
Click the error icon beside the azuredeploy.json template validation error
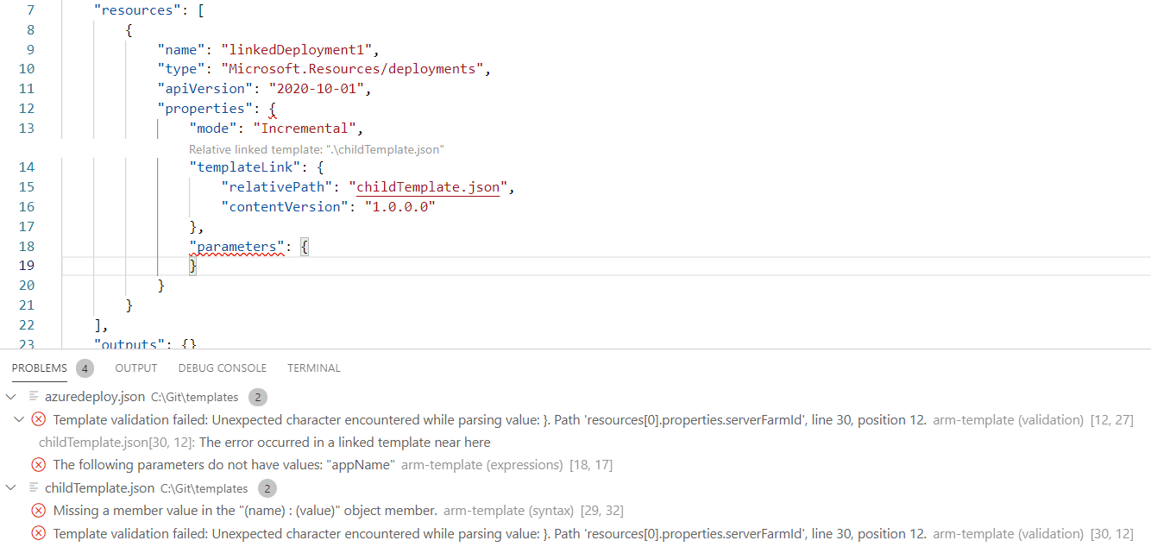pos(39,420)
